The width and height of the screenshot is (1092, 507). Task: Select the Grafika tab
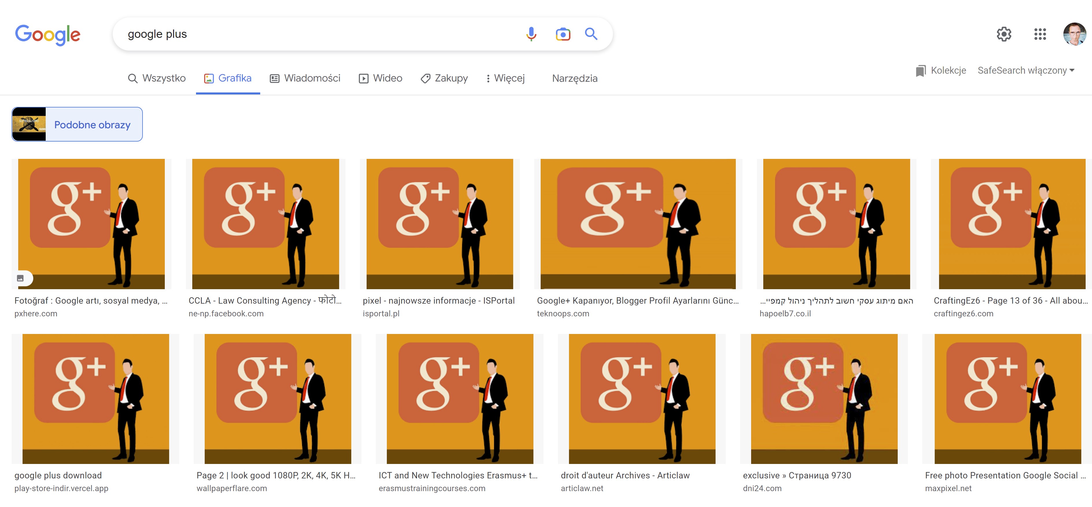click(x=228, y=78)
